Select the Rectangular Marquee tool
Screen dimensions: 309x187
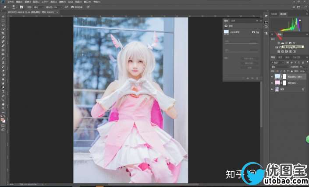[x=3, y=21]
